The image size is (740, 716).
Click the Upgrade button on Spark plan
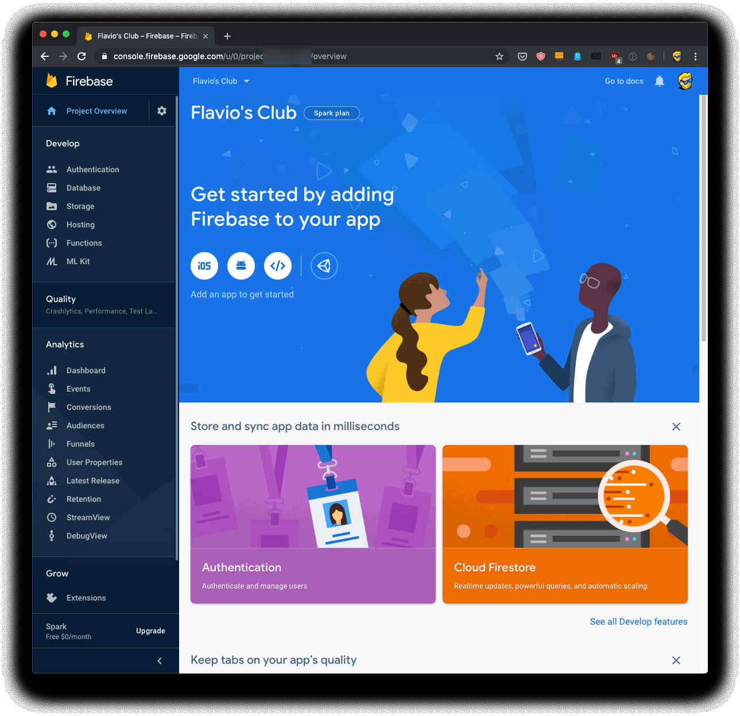tap(150, 630)
